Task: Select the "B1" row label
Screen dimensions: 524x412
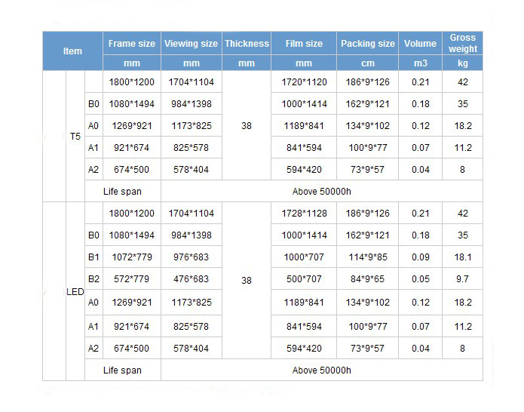Action: pos(93,257)
